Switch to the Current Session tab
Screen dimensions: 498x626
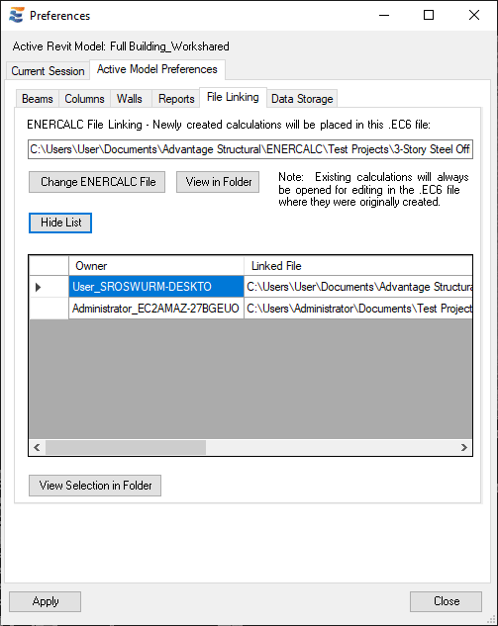(48, 71)
